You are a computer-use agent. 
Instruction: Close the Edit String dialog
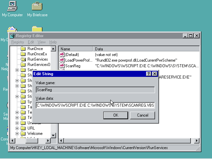click(x=155, y=74)
